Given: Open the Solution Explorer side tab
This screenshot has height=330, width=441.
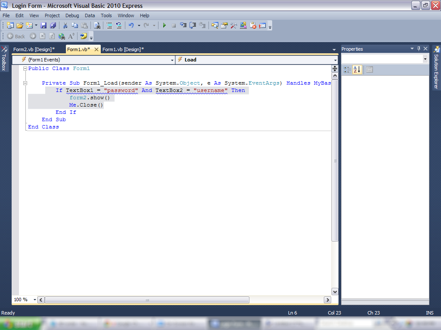Looking at the screenshot, I should tap(436, 68).
